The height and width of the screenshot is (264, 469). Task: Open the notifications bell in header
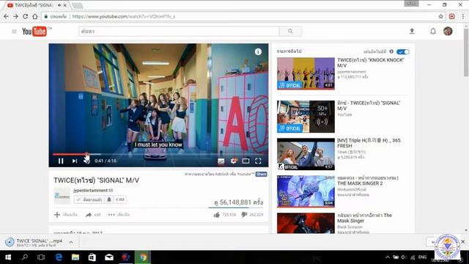point(433,31)
